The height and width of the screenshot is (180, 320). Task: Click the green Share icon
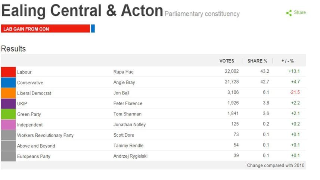pos(289,13)
